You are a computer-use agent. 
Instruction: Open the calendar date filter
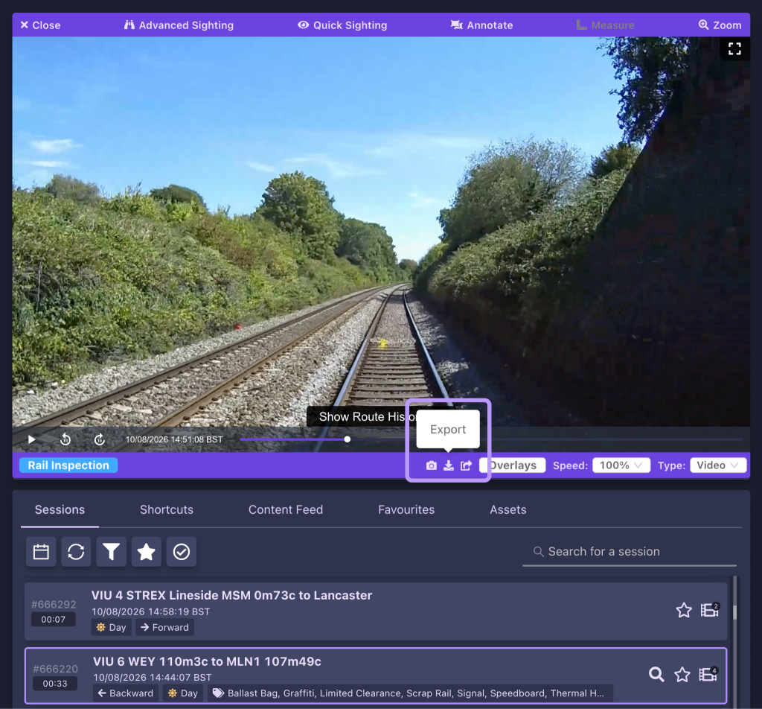[x=41, y=552]
